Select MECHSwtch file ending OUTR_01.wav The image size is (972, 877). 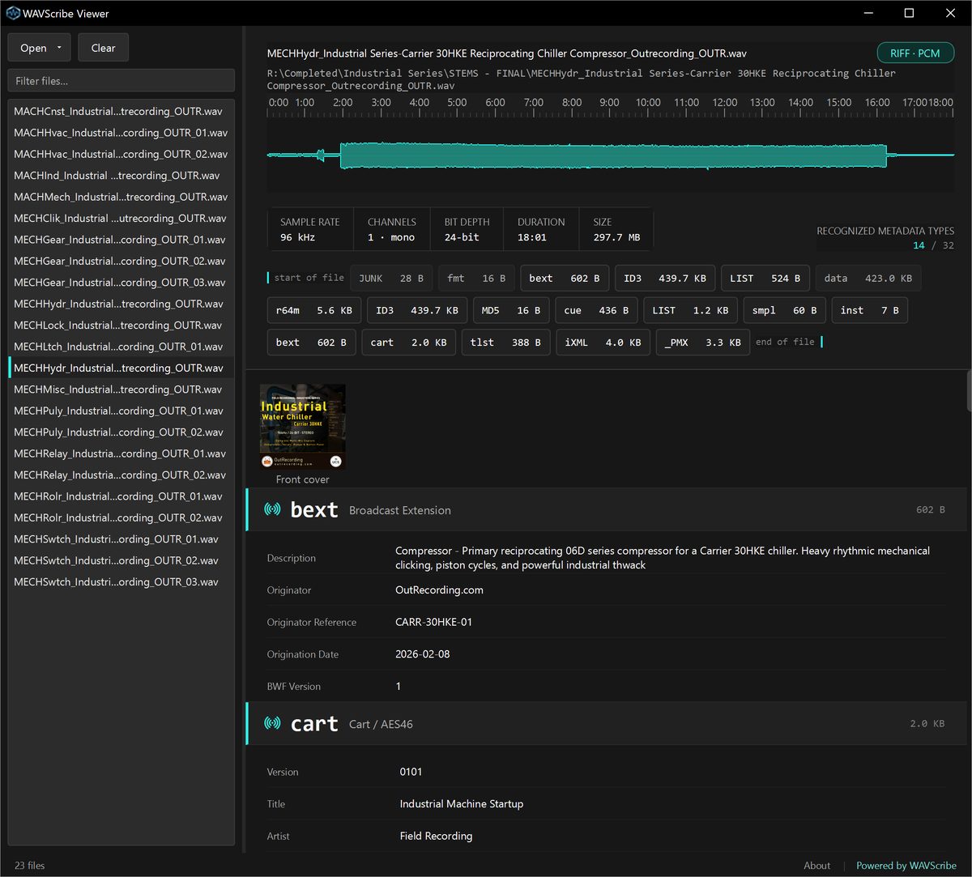(x=122, y=539)
